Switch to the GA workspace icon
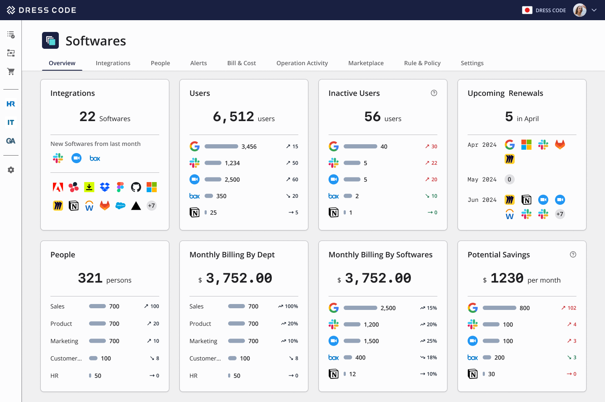Image resolution: width=605 pixels, height=402 pixels. (x=11, y=141)
